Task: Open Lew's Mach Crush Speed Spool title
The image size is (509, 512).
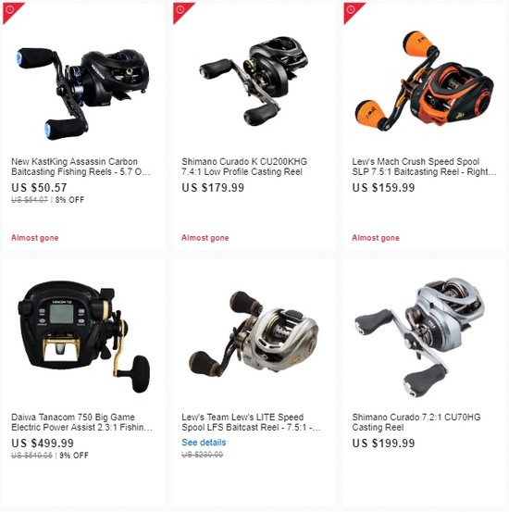Action: [424, 167]
